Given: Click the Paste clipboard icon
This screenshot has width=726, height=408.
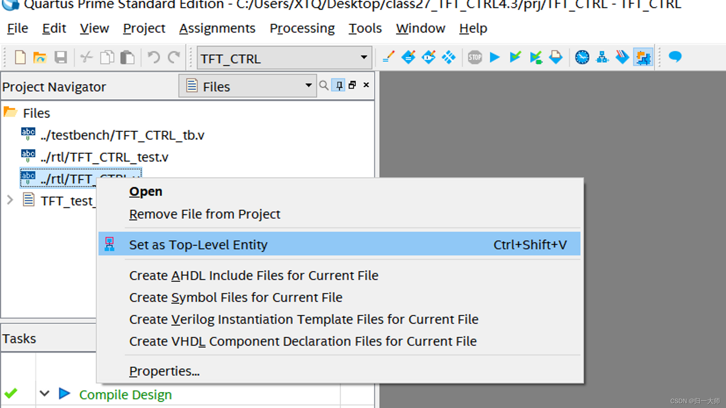Looking at the screenshot, I should tap(127, 57).
